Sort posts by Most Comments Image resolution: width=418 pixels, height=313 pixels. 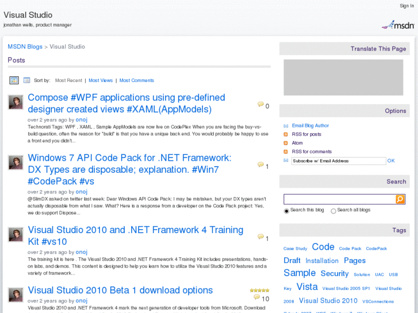click(136, 80)
